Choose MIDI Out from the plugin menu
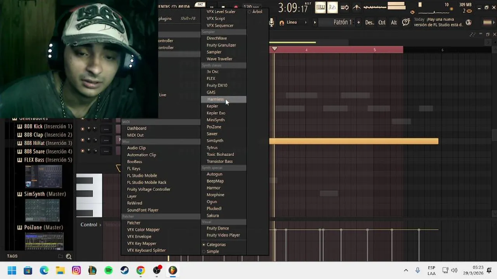The width and height of the screenshot is (497, 279). (161, 135)
